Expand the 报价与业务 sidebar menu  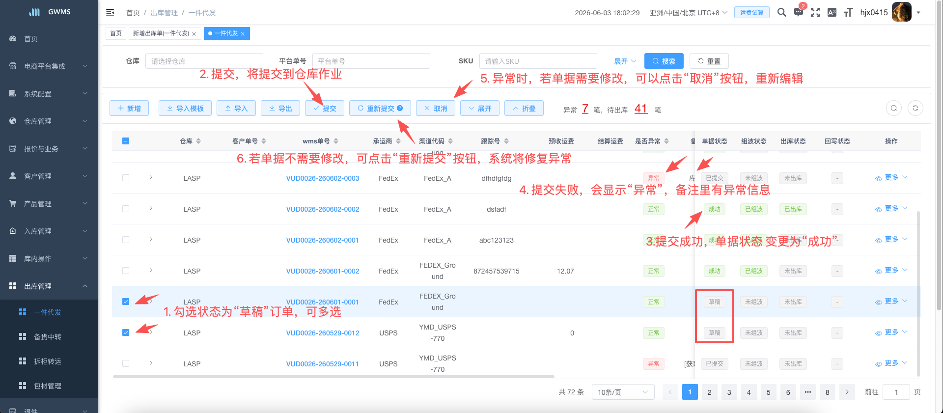pyautogui.click(x=49, y=149)
